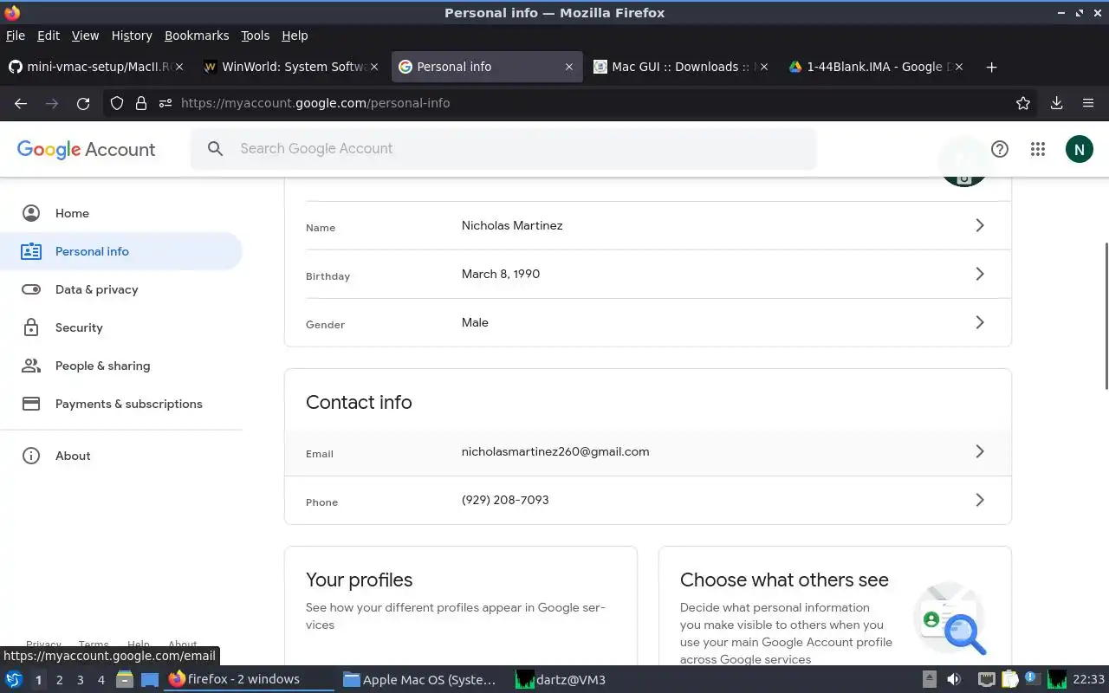The width and height of the screenshot is (1109, 693).
Task: Click the Your profiles card heading
Action: [359, 580]
